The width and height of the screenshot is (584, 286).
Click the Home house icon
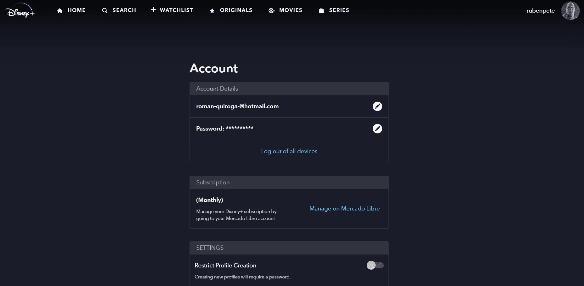(60, 11)
